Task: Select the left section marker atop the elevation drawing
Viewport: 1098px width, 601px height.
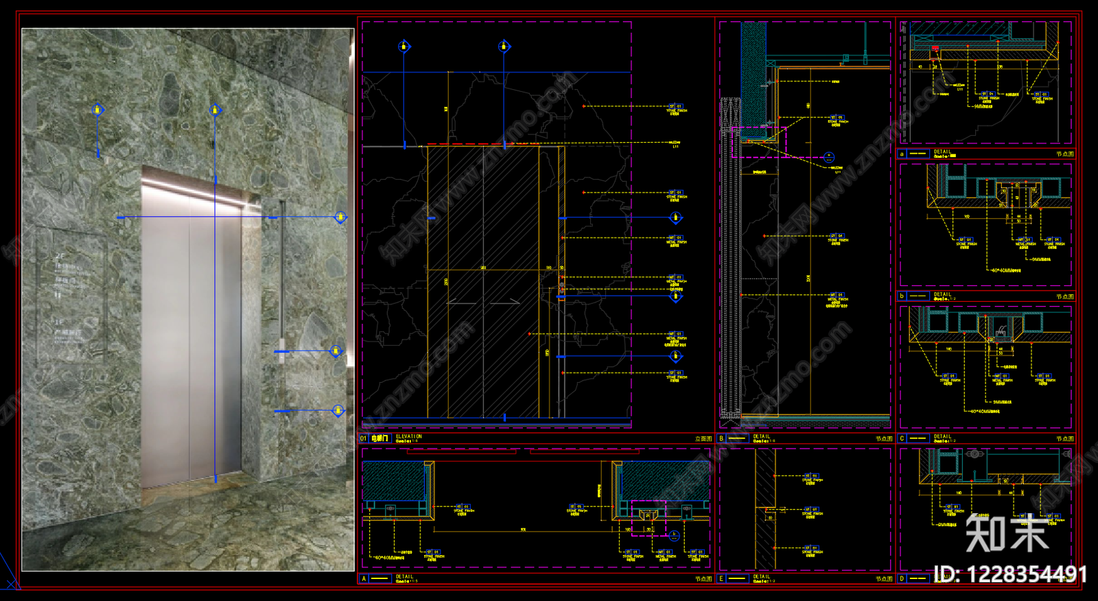Action: tap(404, 46)
